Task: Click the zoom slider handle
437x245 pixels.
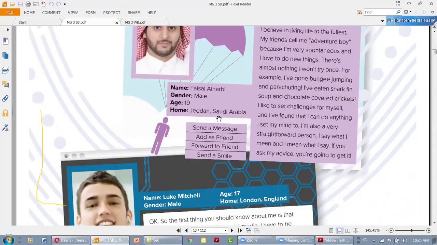Action: pyautogui.click(x=411, y=230)
